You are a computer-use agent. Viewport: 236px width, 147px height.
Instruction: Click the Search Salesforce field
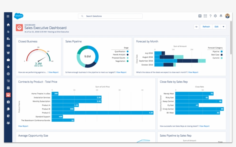[x=110, y=16]
